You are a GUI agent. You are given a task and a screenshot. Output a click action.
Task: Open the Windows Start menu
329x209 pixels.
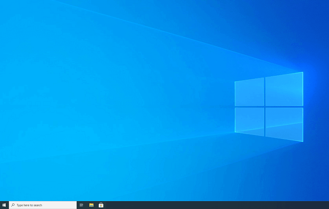pos(4,205)
